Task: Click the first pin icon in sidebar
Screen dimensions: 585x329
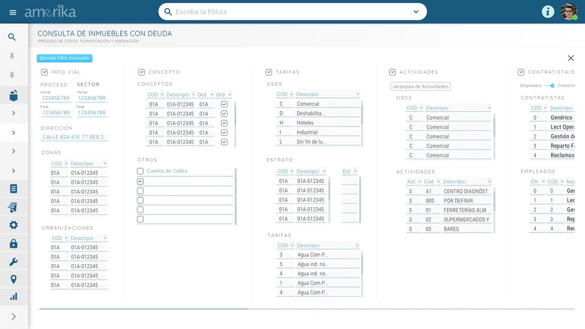Action: click(12, 56)
